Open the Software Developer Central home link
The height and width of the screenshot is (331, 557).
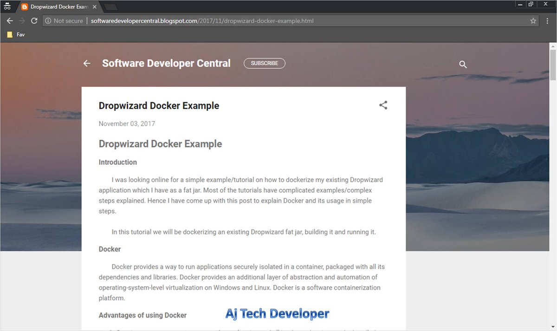166,63
